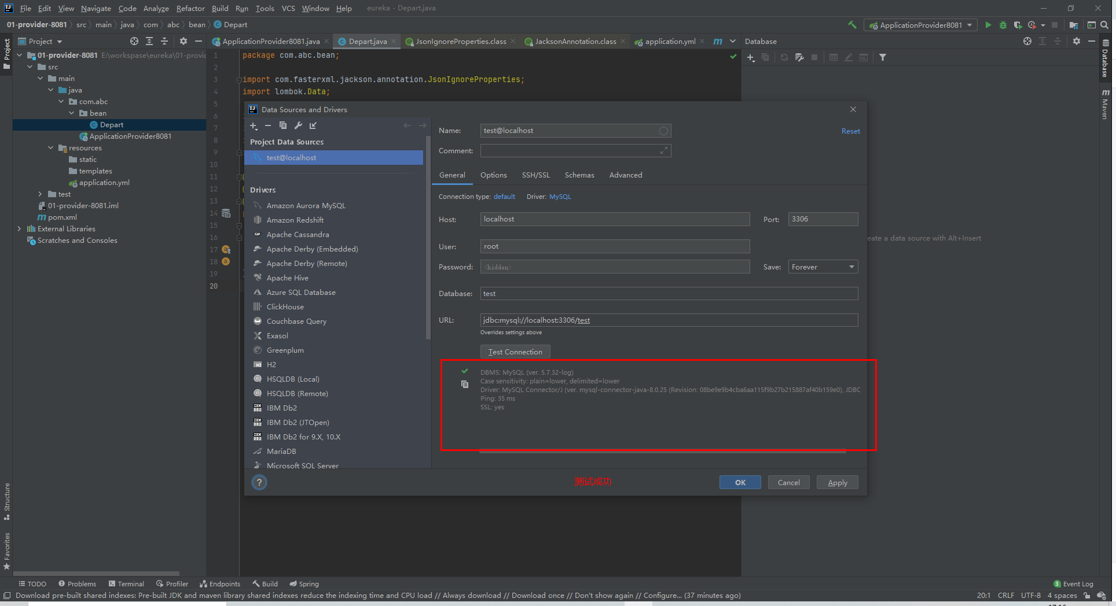Viewport: 1116px width, 606px height.
Task: Duplicate the data source in dialog toolbar
Action: coord(283,125)
